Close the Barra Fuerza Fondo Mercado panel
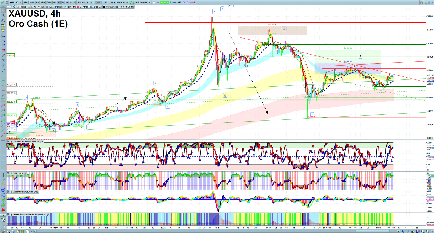The height and width of the screenshot is (233, 434). 8,215
